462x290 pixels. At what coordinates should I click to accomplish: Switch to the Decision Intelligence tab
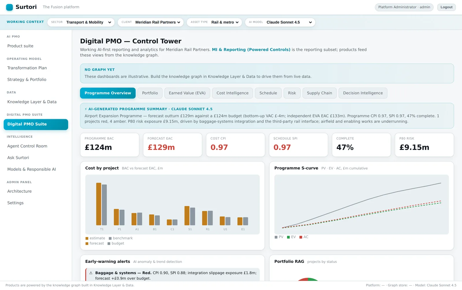point(363,93)
